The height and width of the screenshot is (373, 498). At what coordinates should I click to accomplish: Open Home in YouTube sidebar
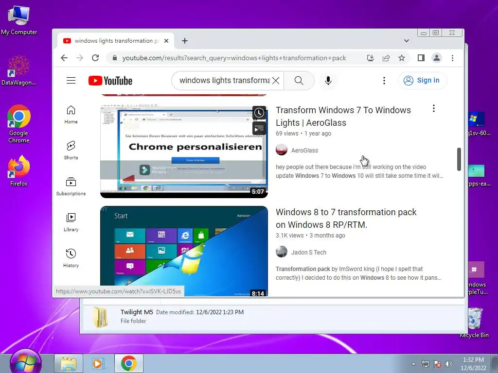(x=71, y=115)
